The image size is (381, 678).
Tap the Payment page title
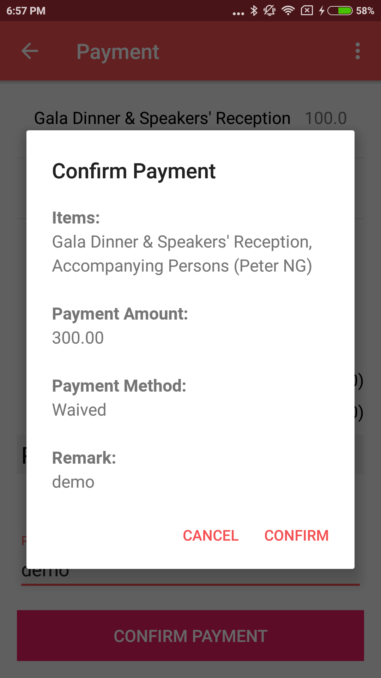coord(118,52)
